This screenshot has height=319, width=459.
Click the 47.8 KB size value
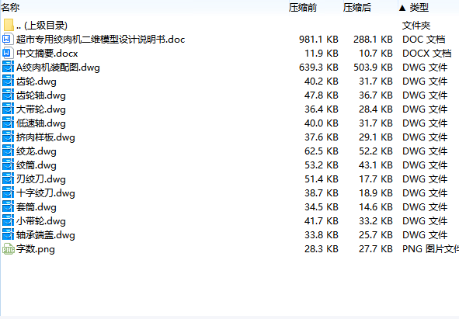322,95
